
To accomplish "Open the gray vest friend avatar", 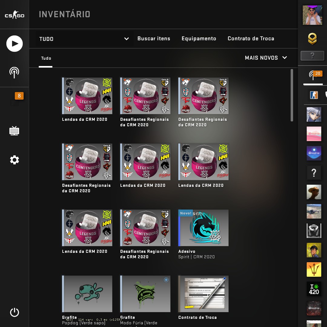I will point(314,231).
